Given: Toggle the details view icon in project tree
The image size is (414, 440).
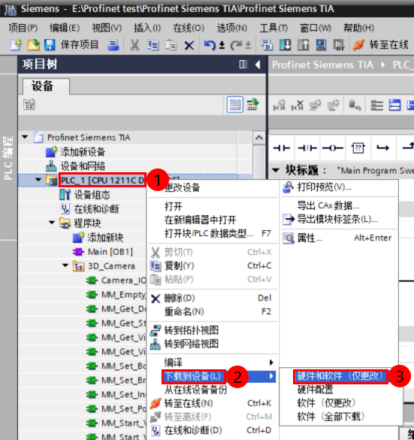Looking at the screenshot, I should (235, 105).
